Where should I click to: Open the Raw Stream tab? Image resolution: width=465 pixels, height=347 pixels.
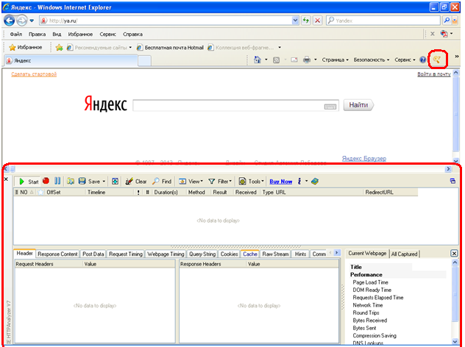(x=275, y=254)
